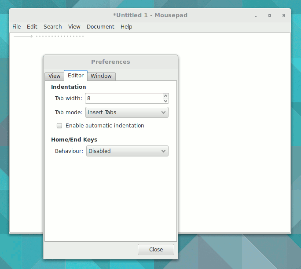301x269 pixels.
Task: Open the Edit menu
Action: [32, 27]
